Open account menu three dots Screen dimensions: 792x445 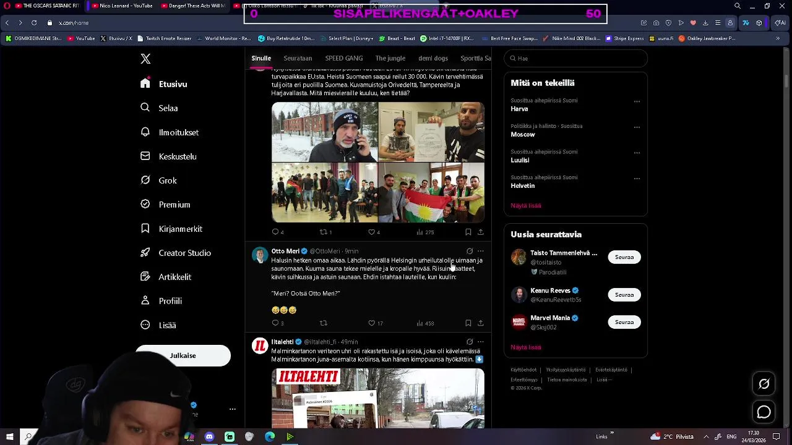coord(233,409)
